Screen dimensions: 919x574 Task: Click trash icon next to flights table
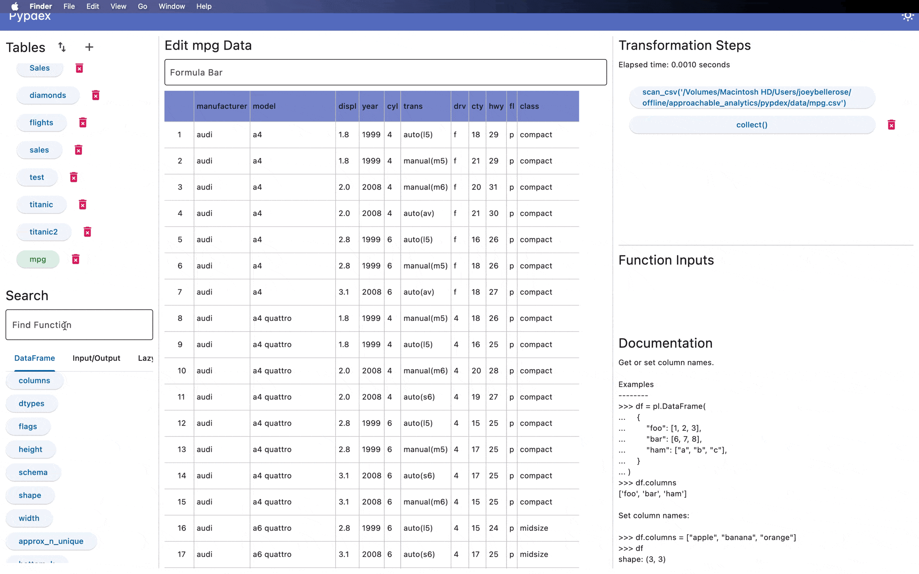[83, 123]
